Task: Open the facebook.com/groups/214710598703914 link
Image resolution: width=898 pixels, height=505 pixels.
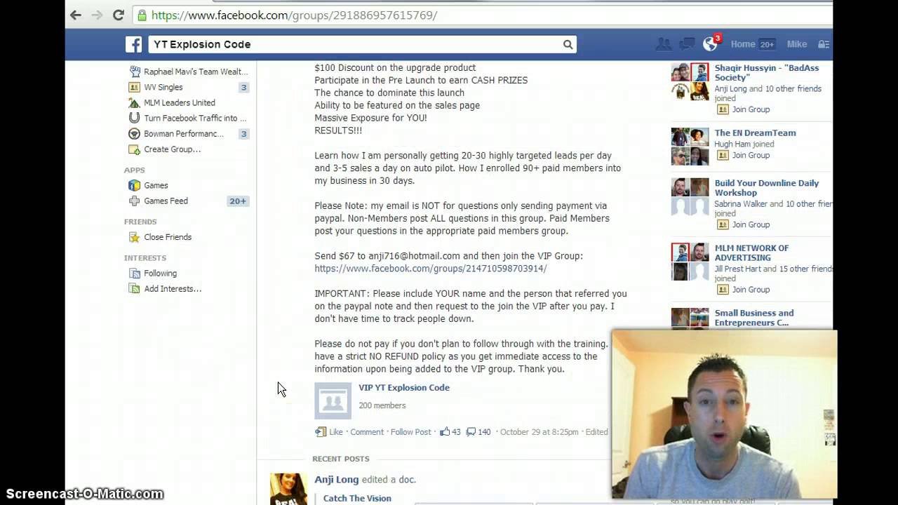Action: 431,269
